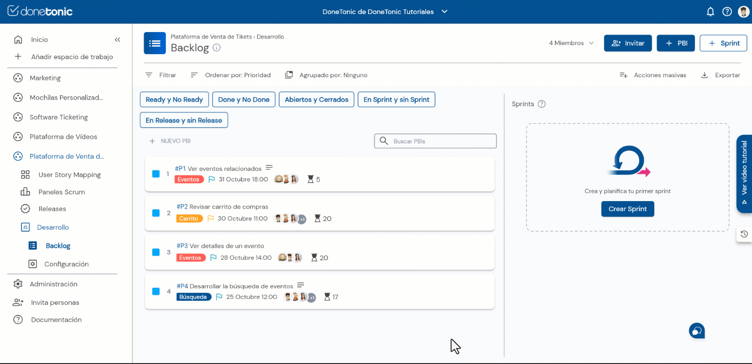The height and width of the screenshot is (364, 752).
Task: Collapse the sidebar with double chevron
Action: [x=117, y=40]
